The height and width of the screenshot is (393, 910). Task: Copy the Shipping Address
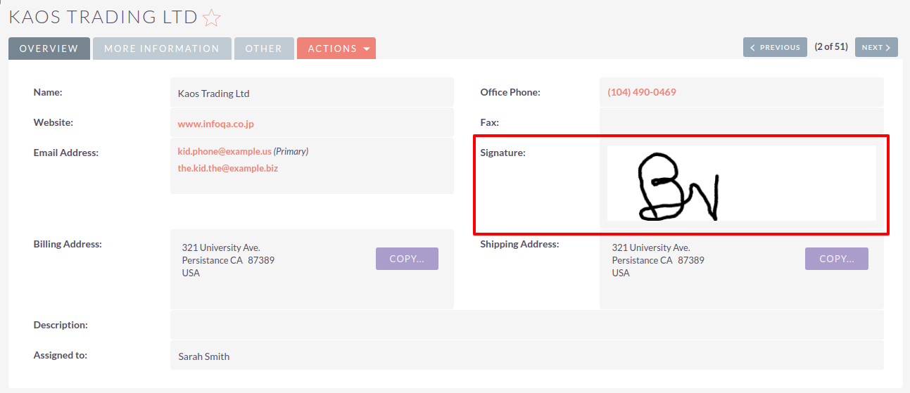837,259
